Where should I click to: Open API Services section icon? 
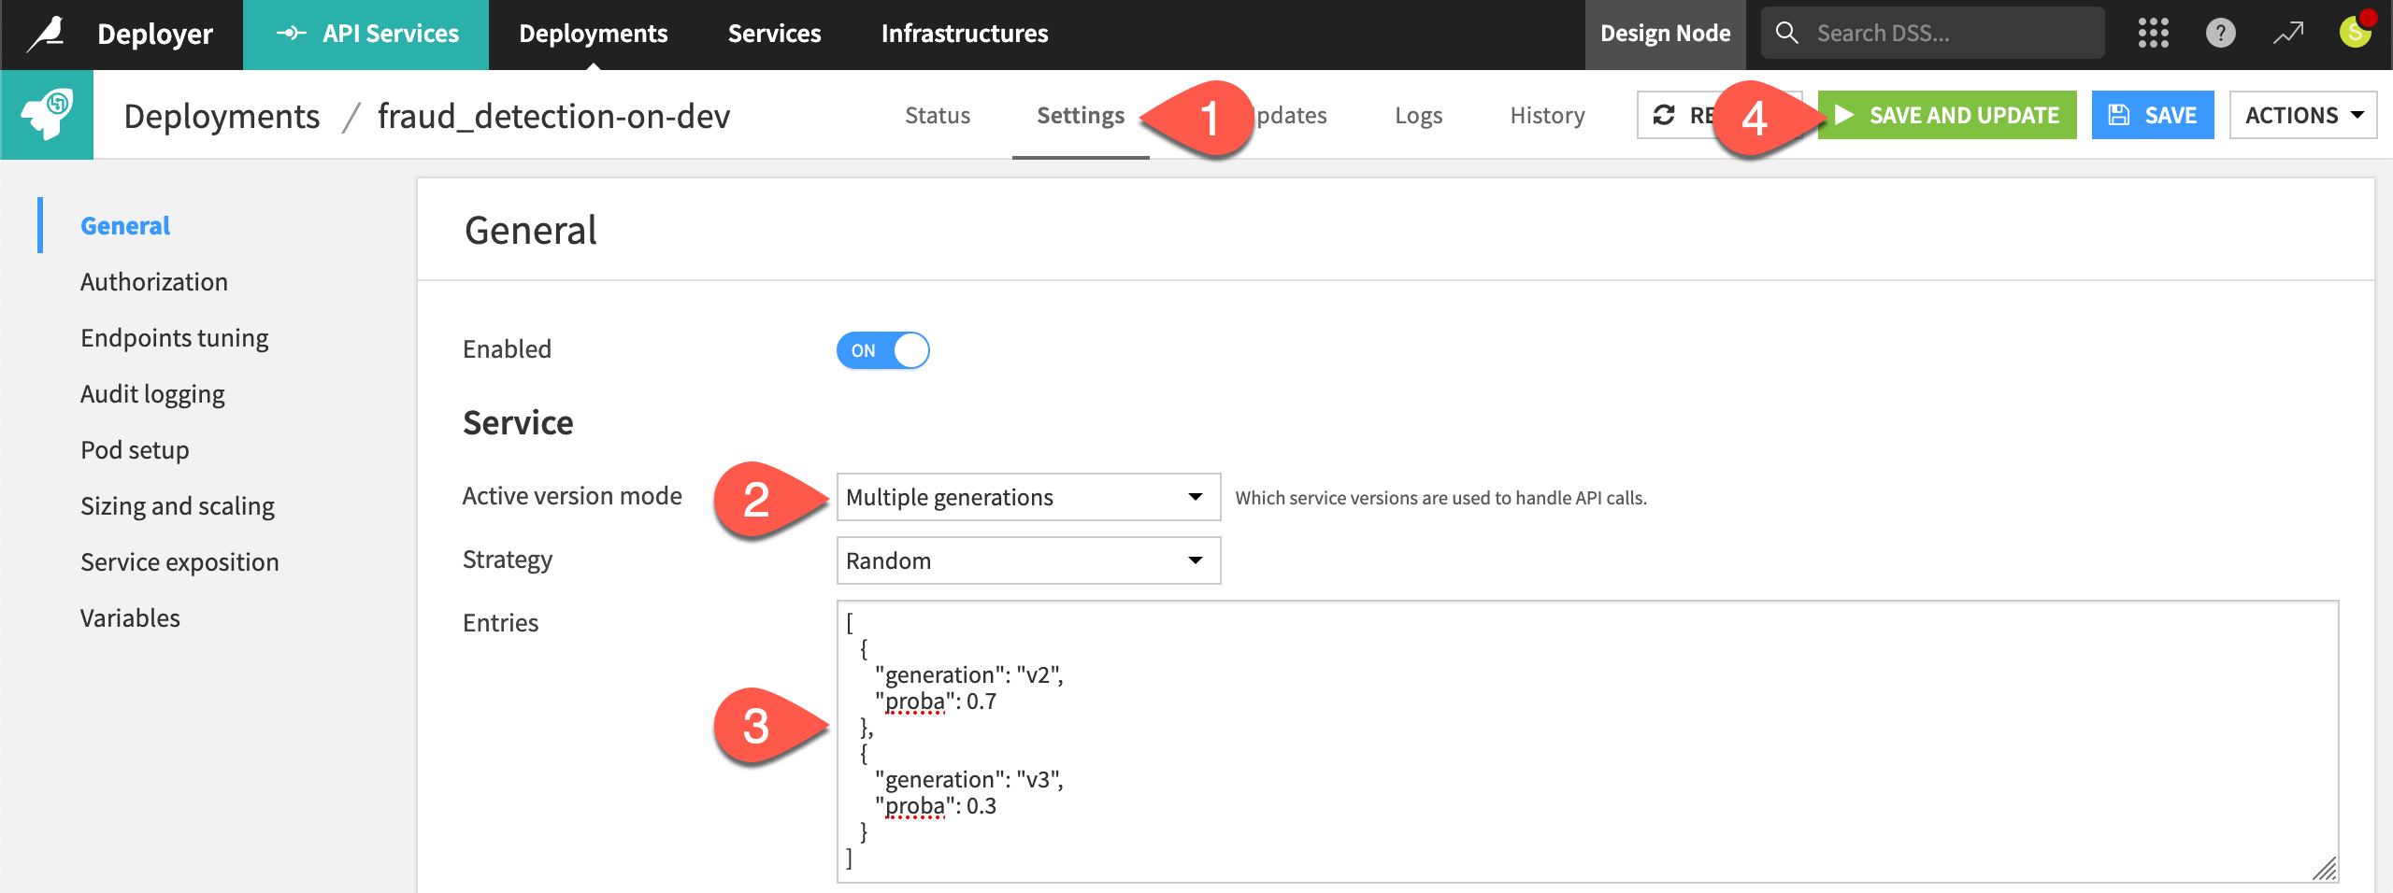291,33
